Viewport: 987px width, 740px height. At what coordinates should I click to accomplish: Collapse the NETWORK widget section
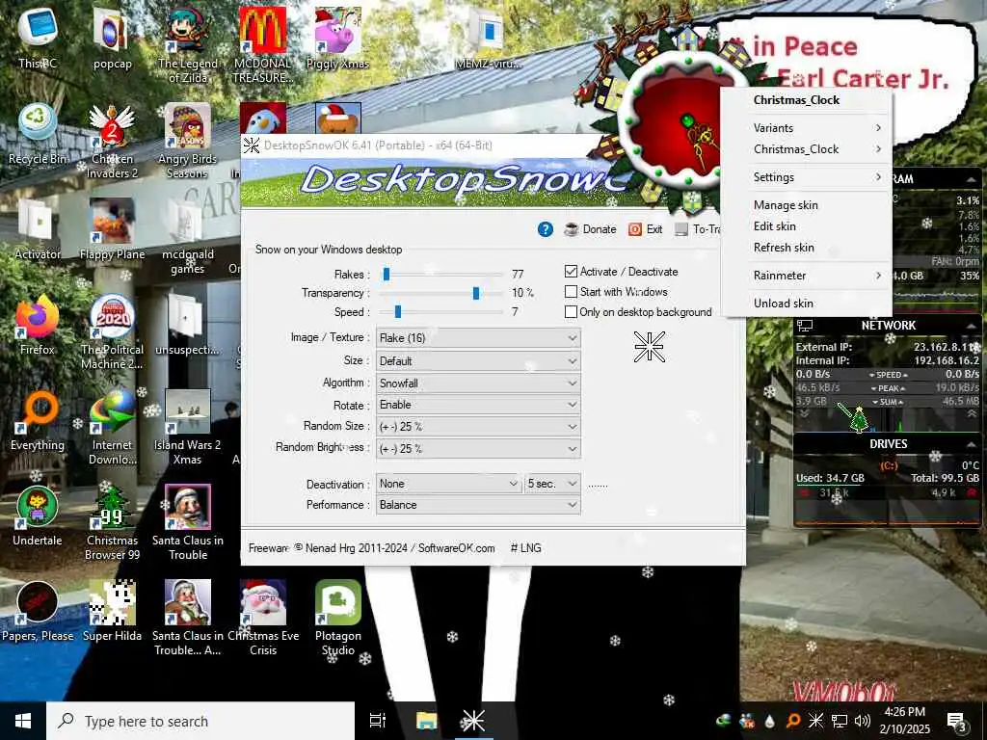click(x=972, y=326)
